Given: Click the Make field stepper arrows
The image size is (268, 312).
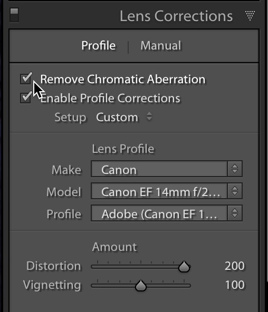Looking at the screenshot, I should [x=235, y=169].
